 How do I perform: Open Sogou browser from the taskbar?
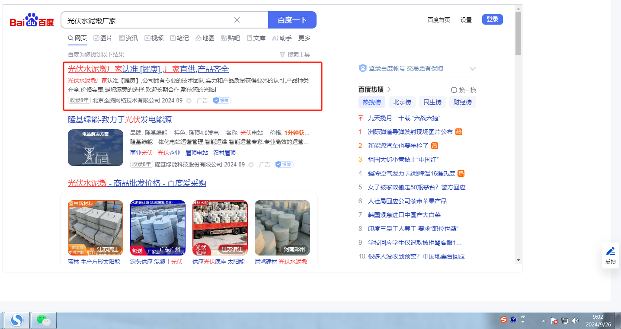click(x=17, y=320)
